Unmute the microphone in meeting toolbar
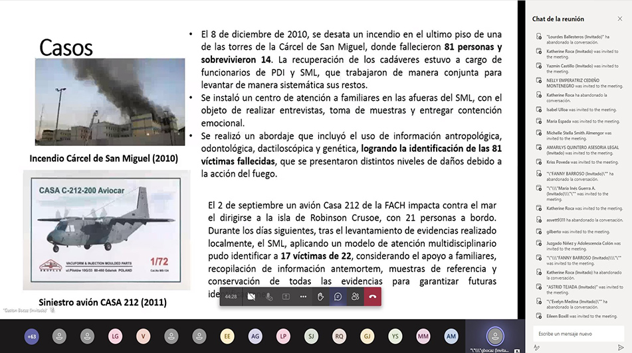This screenshot has width=632, height=353. [269, 297]
